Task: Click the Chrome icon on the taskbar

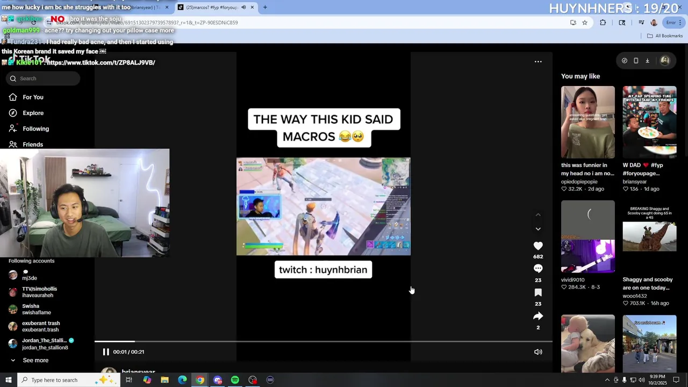Action: point(200,380)
